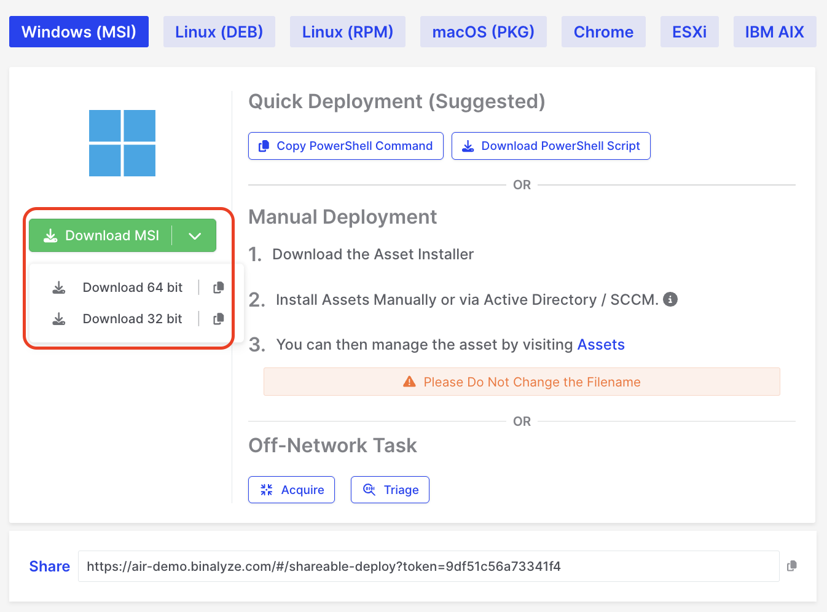Screen dimensions: 827x612
Task: Click the warning triangle in filename notice
Action: [409, 382]
